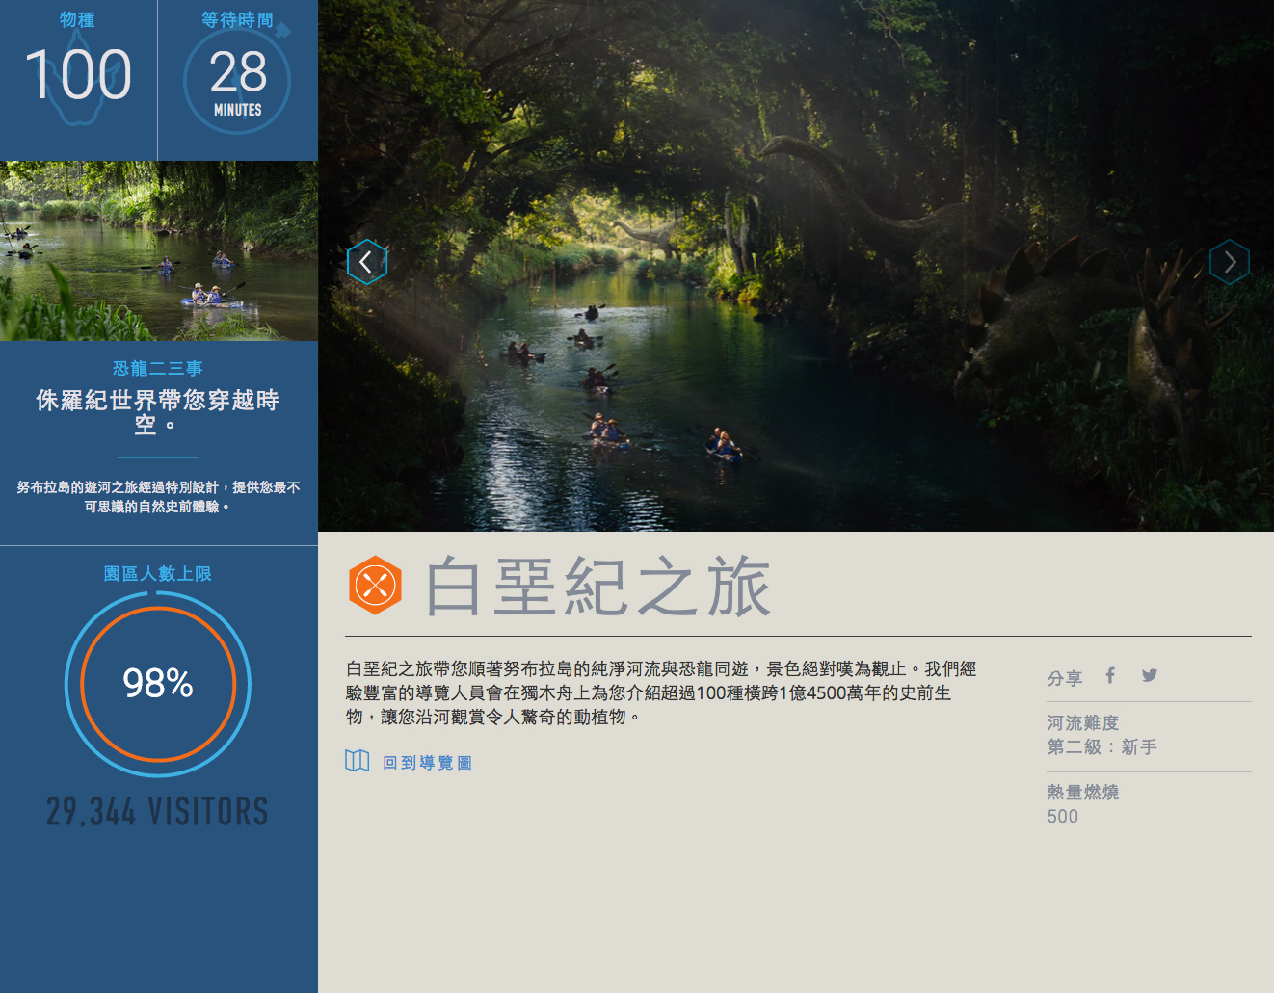
Task: Click the 分享 share label
Action: tap(1065, 678)
